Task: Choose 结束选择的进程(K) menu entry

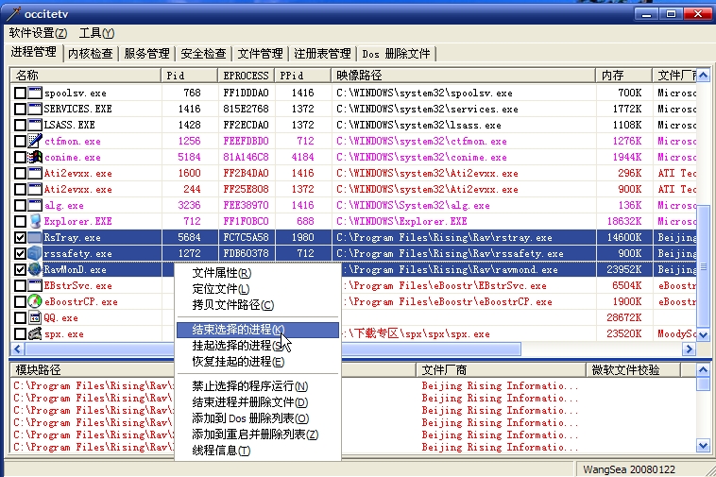Action: click(x=258, y=330)
